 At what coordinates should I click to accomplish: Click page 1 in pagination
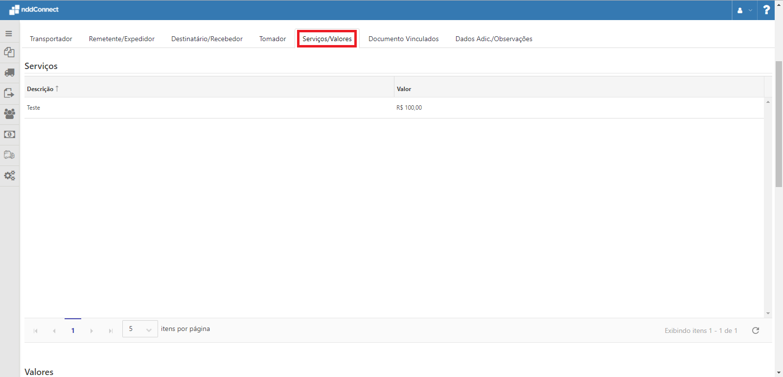pyautogui.click(x=73, y=330)
